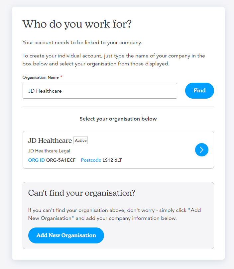Click the Active status badge
The height and width of the screenshot is (269, 234).
(x=81, y=140)
